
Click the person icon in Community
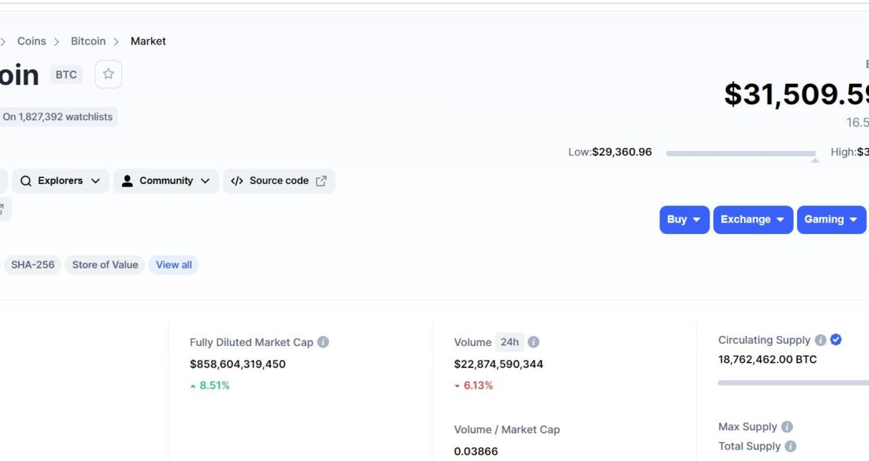coord(127,181)
